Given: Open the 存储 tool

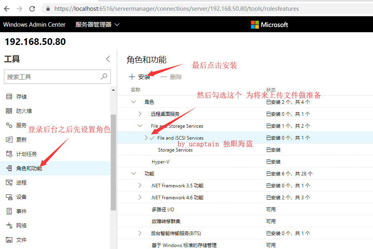Looking at the screenshot, I should click(55, 97).
